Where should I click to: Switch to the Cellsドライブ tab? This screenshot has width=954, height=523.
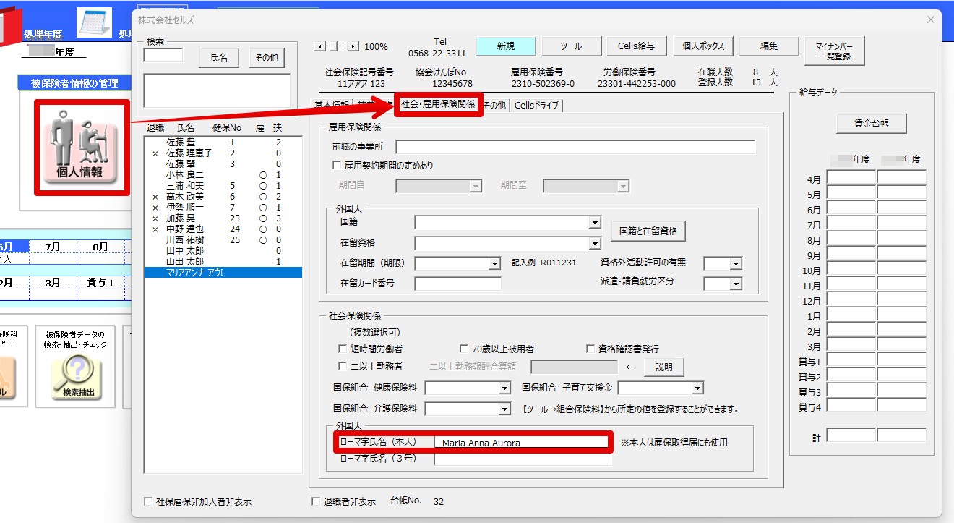(538, 106)
